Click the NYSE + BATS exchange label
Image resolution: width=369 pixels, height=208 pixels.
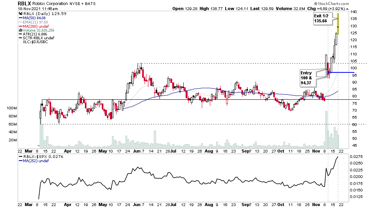tap(83, 3)
